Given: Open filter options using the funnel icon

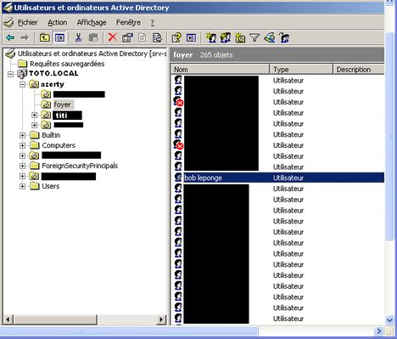Looking at the screenshot, I should pyautogui.click(x=254, y=37).
